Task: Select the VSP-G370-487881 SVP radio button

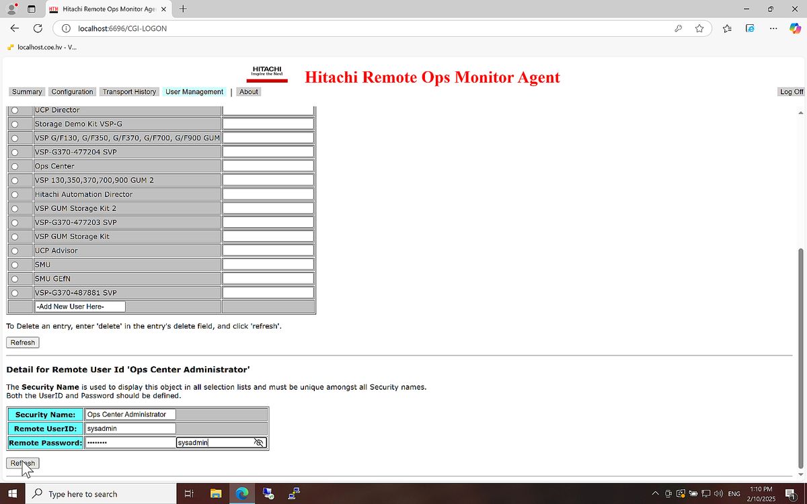Action: [x=15, y=293]
